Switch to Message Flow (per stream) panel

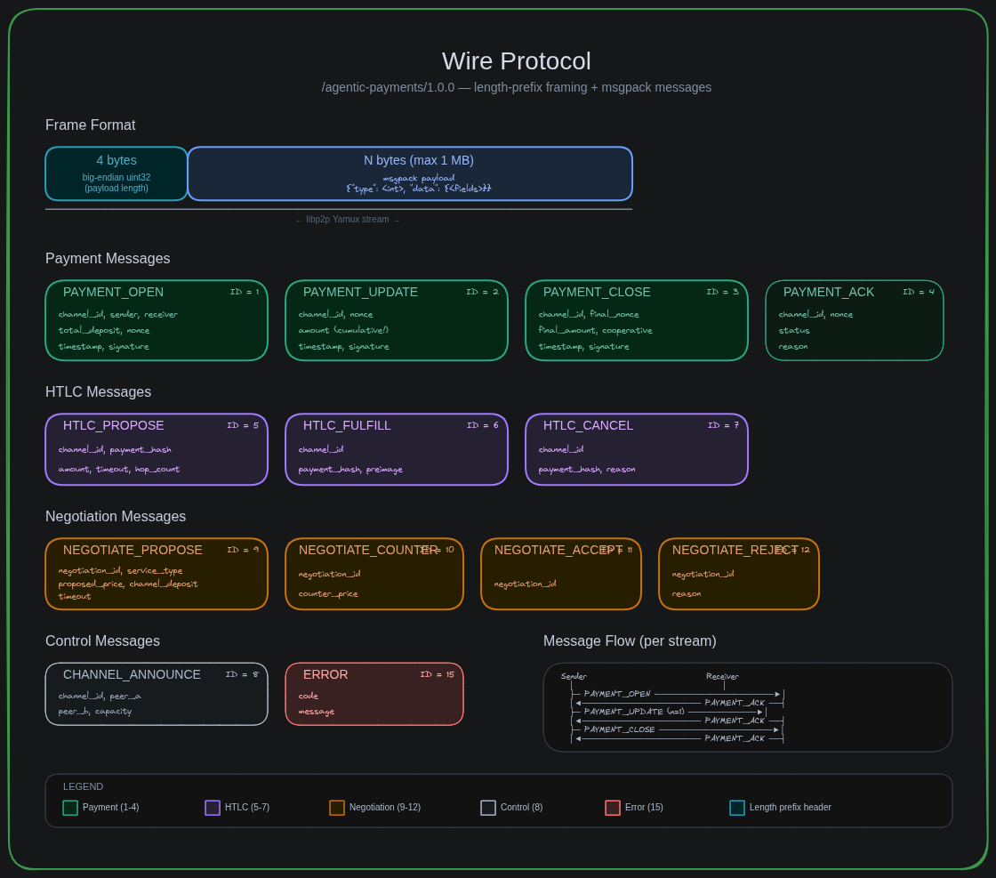630,640
